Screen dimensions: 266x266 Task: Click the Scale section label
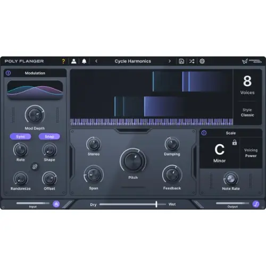point(231,133)
